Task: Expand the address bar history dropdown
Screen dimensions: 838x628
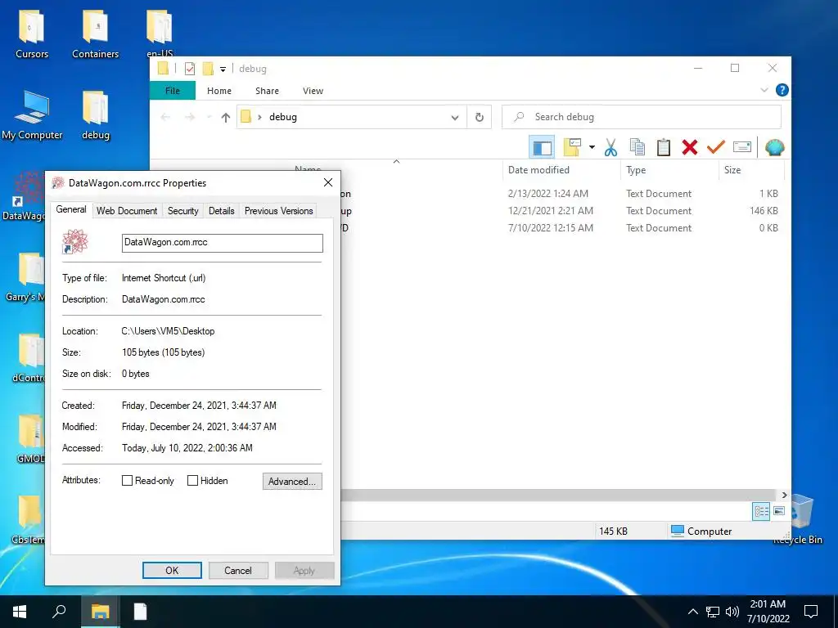Action: (x=455, y=118)
